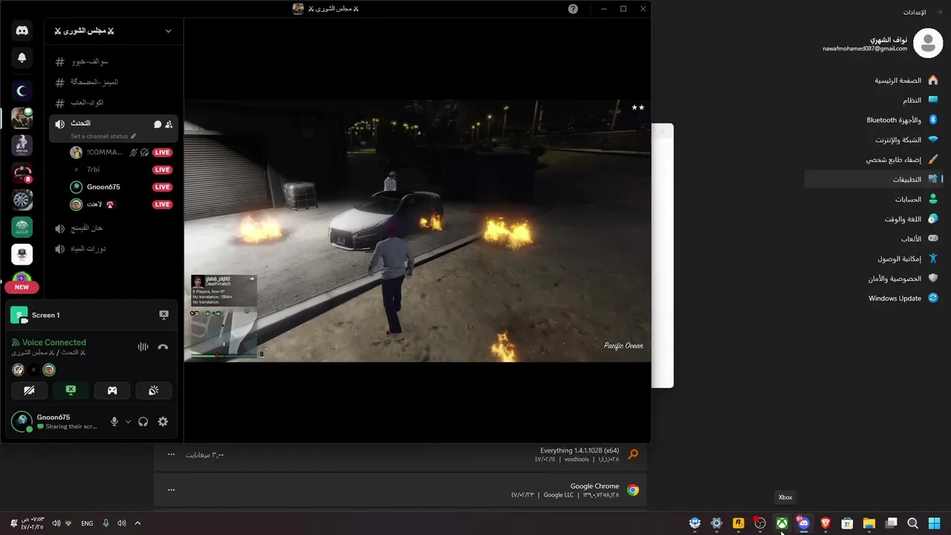Open chat for التحدث voice channel

pos(158,124)
